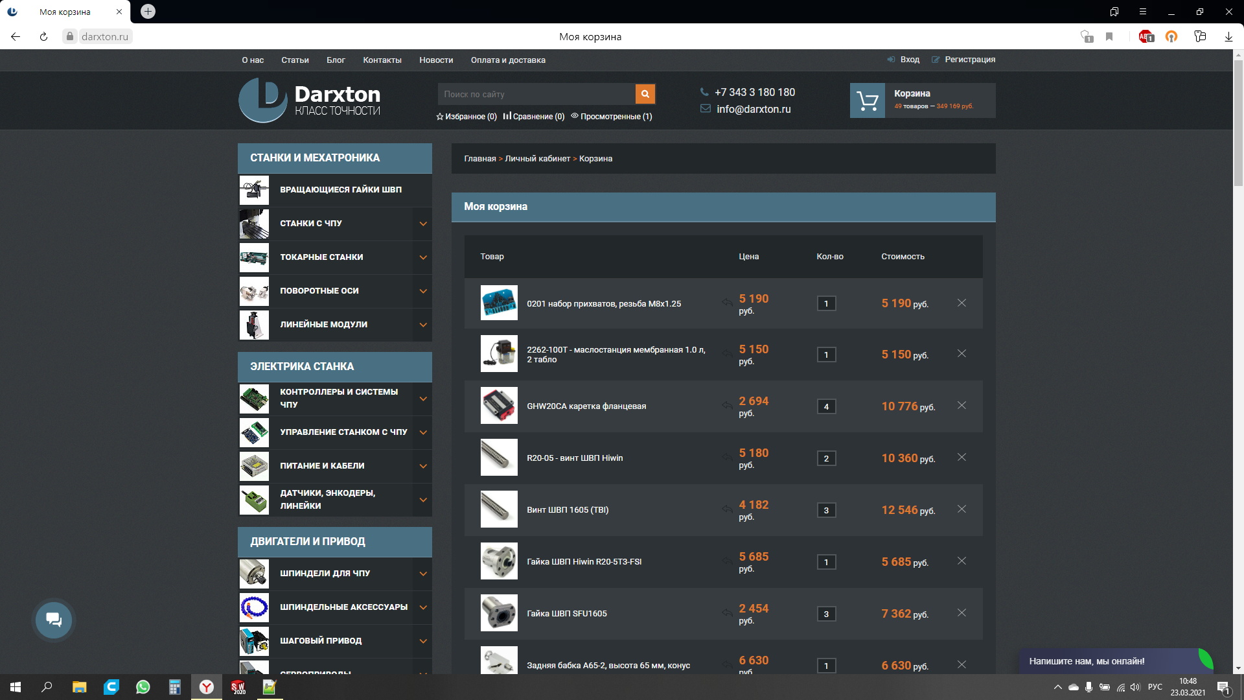This screenshot has width=1244, height=700.
Task: Show Просмотренные viewed items
Action: [611, 117]
